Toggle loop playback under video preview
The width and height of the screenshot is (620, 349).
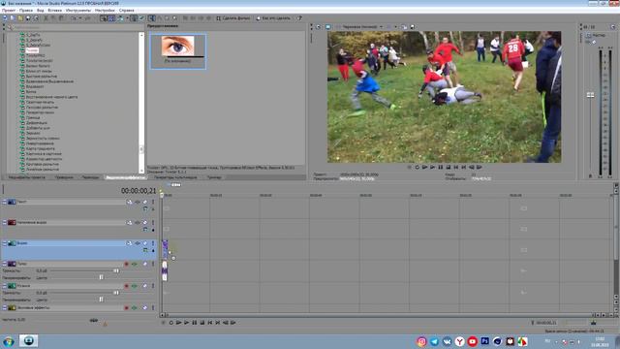point(417,168)
